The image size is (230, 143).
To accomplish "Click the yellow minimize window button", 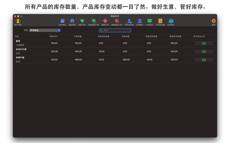I will (18, 16).
